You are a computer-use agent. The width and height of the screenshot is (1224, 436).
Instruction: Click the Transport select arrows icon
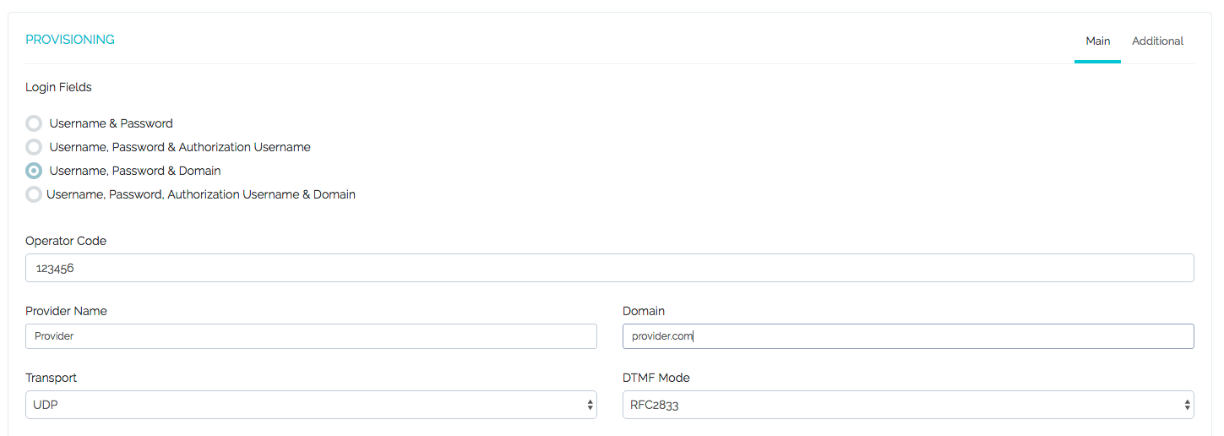click(x=590, y=405)
